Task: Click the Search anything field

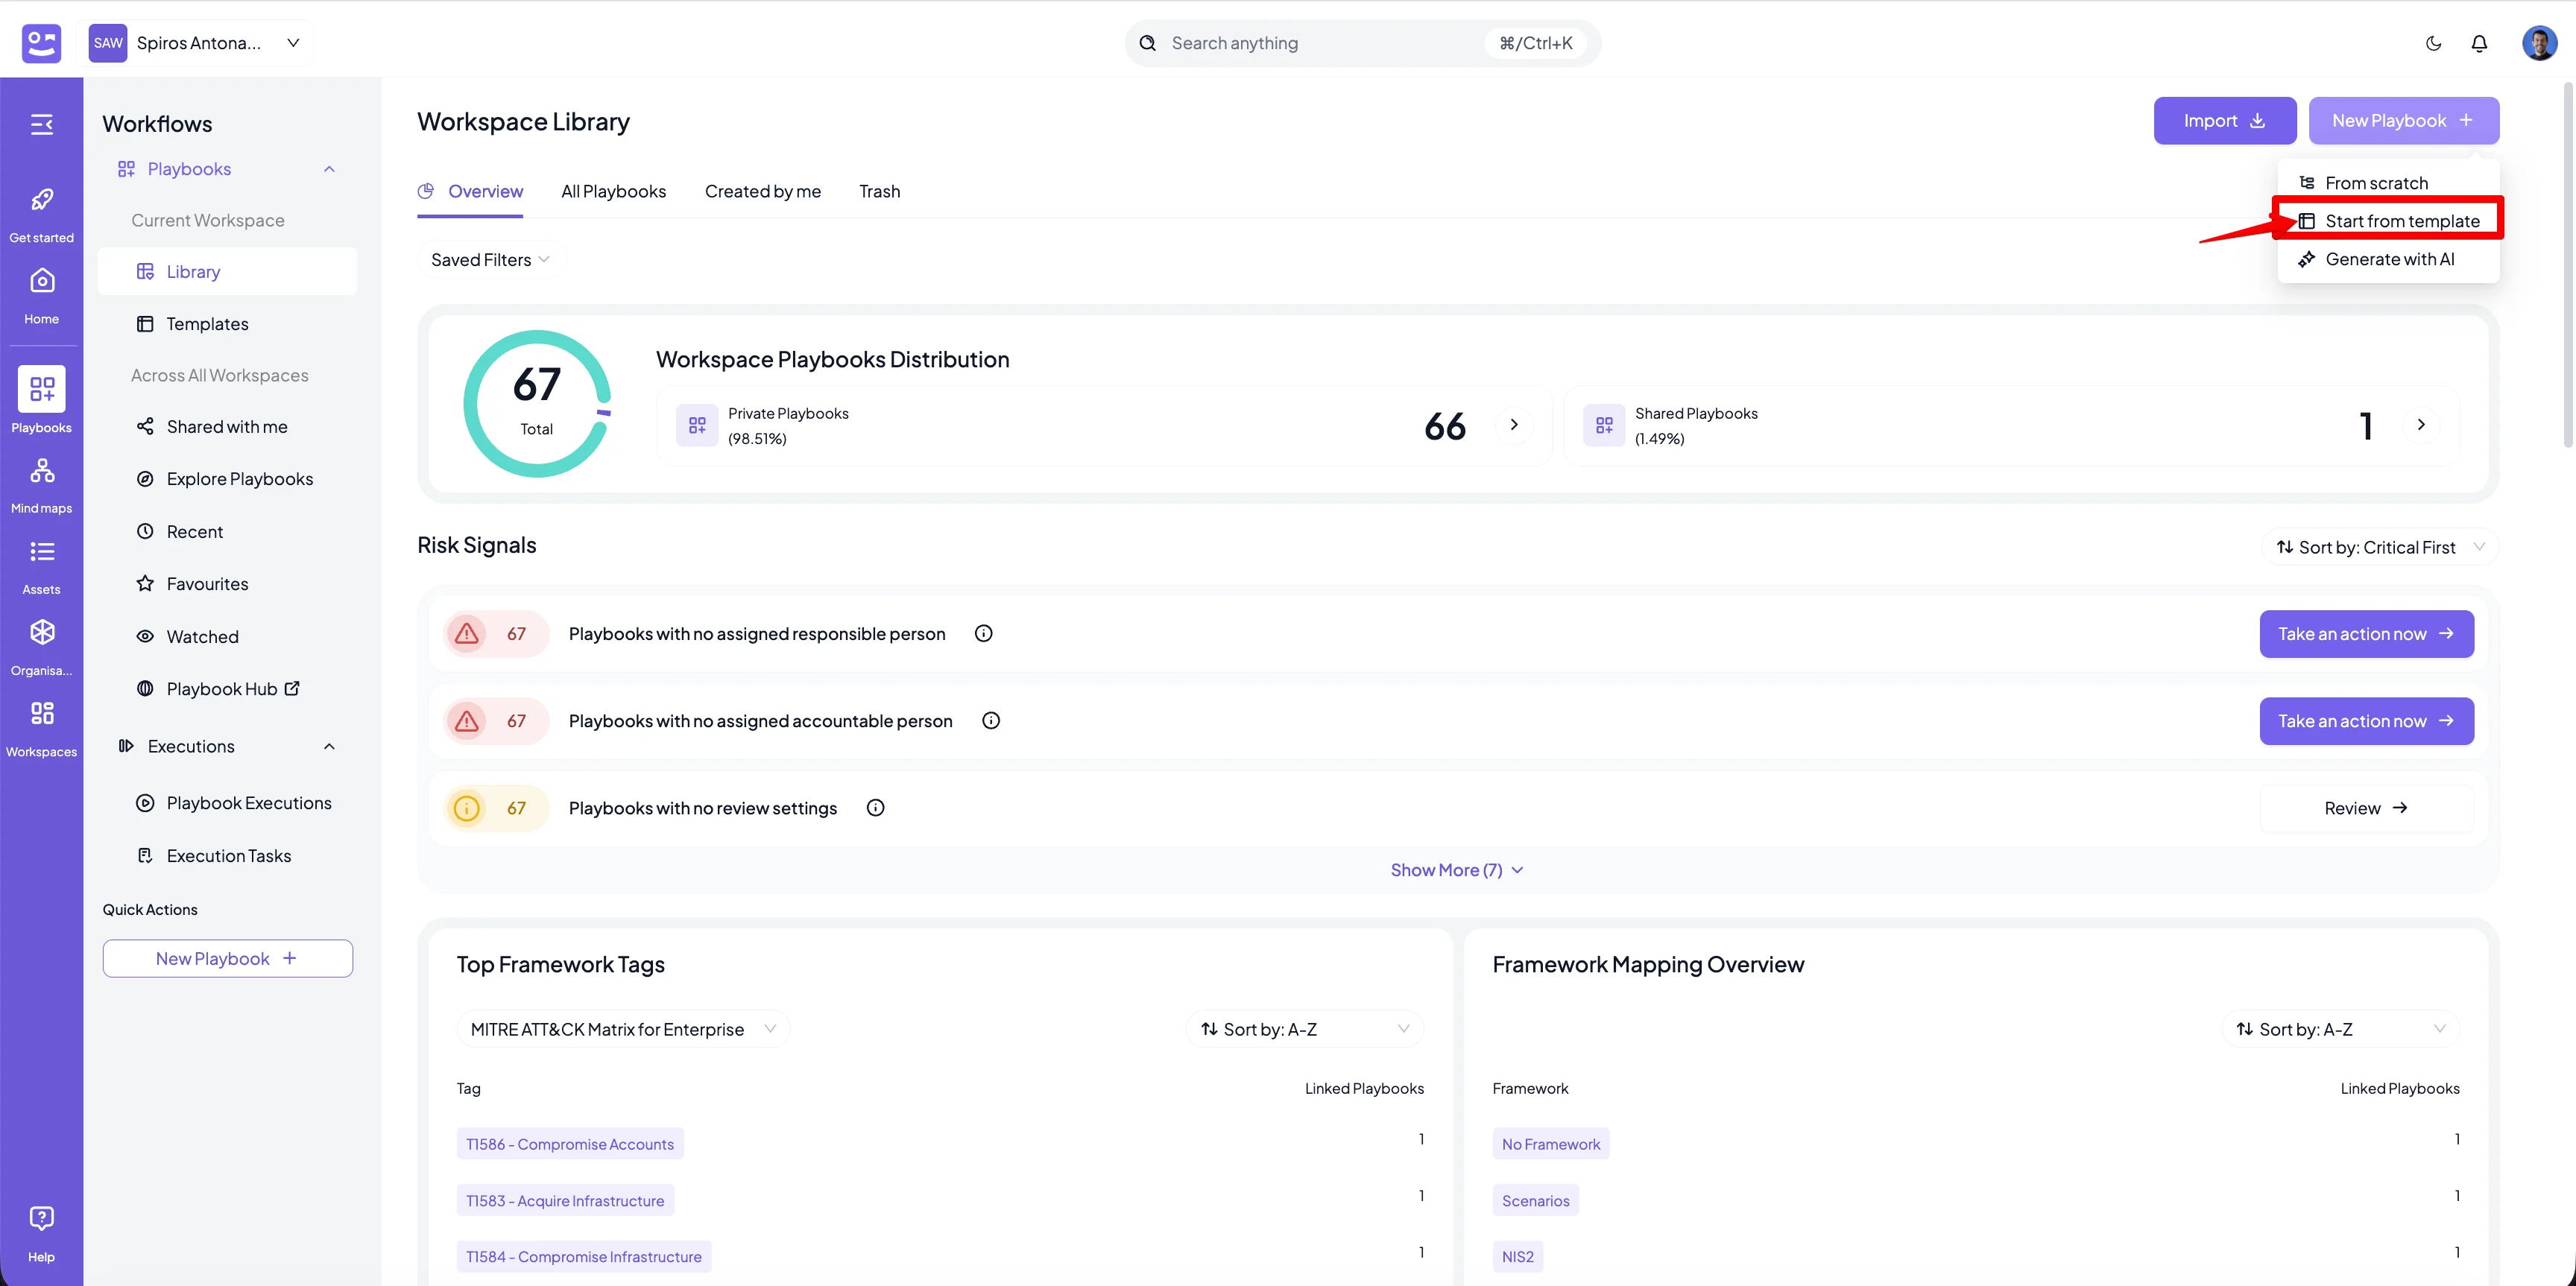Action: [x=1362, y=43]
